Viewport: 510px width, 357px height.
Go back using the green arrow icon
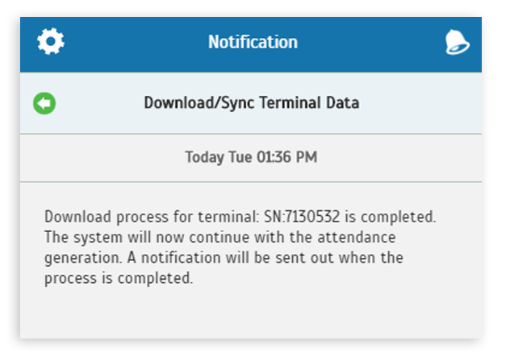tap(44, 103)
